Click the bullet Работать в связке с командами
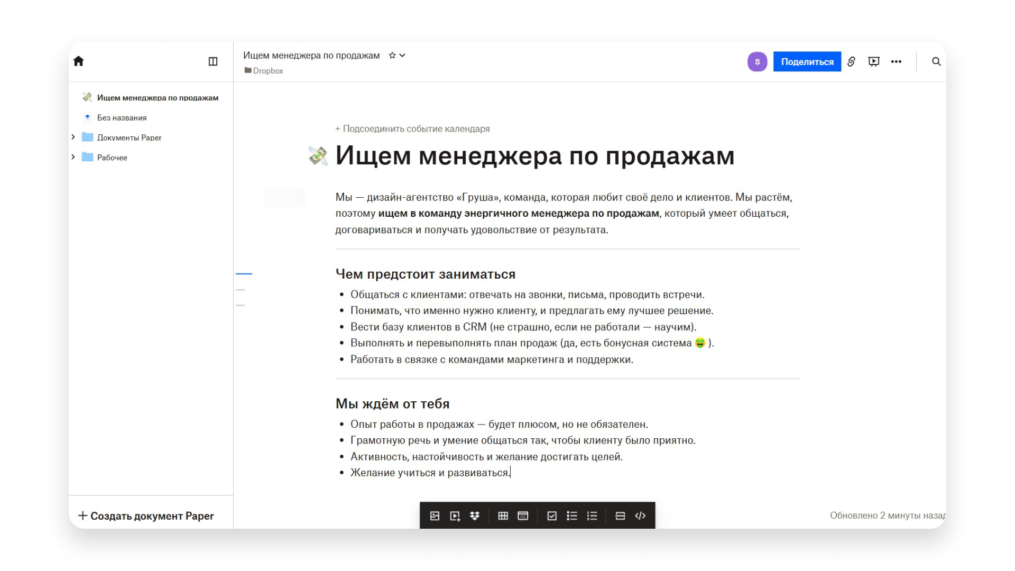The height and width of the screenshot is (571, 1015). [492, 360]
